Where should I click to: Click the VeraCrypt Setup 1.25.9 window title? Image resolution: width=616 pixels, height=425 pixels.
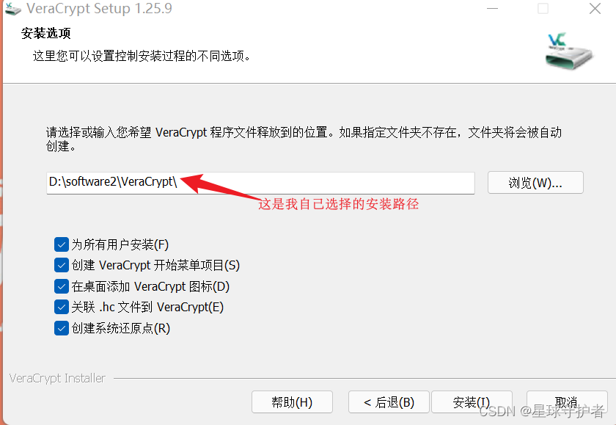click(x=99, y=9)
